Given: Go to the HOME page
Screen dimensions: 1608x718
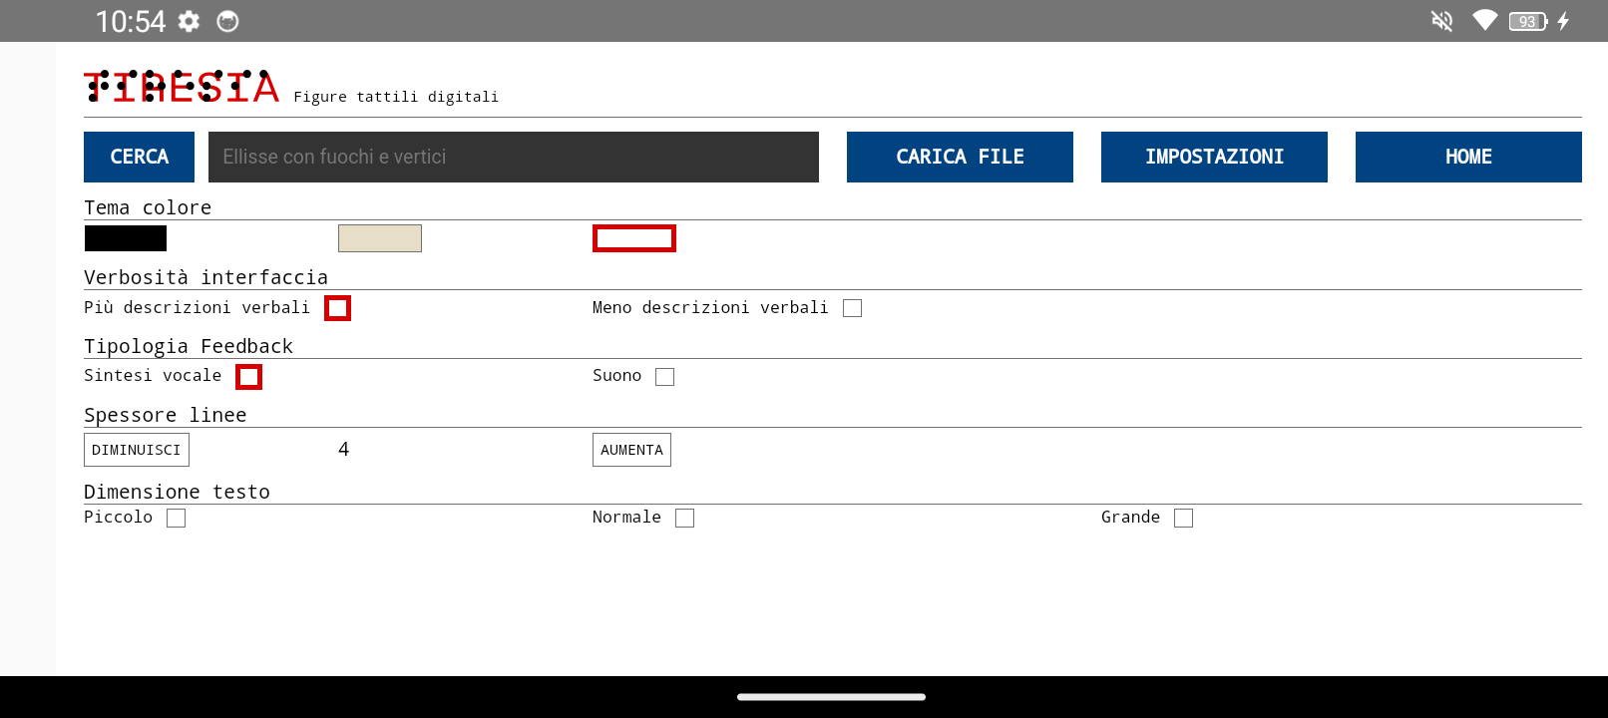Looking at the screenshot, I should coord(1468,157).
